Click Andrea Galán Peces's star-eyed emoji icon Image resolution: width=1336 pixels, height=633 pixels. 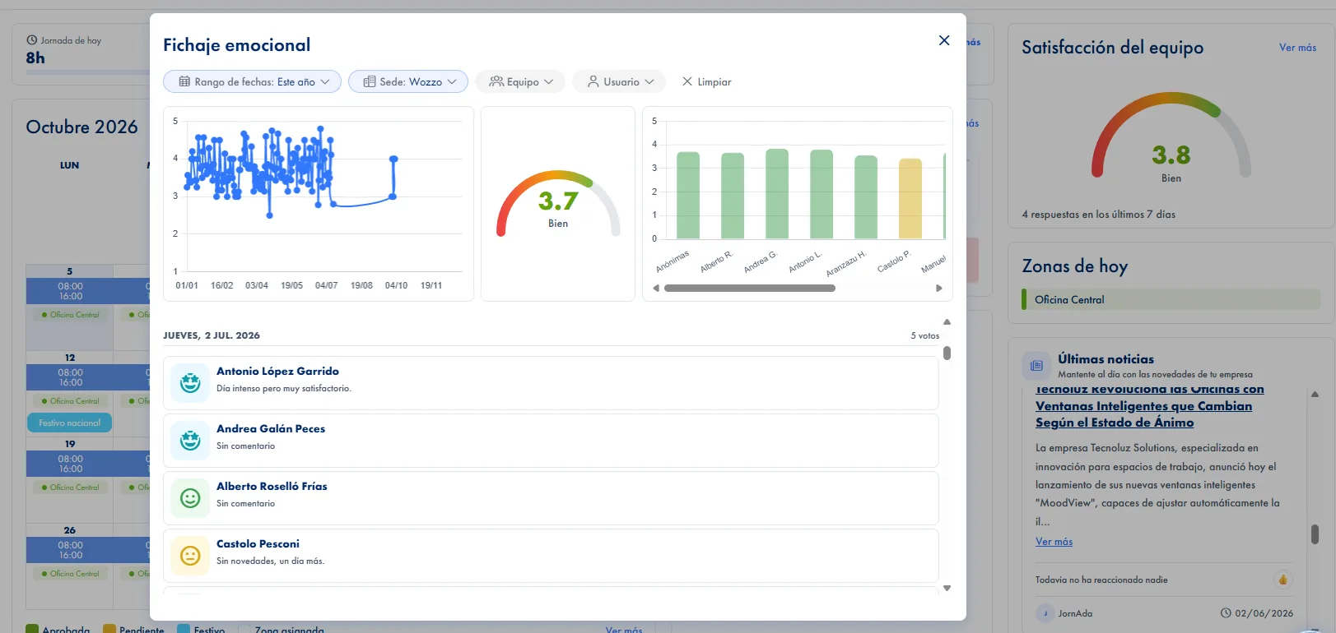190,441
